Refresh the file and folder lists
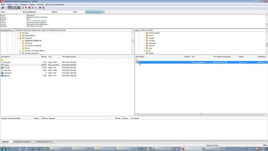The height and width of the screenshot is (151, 268). 23,8
